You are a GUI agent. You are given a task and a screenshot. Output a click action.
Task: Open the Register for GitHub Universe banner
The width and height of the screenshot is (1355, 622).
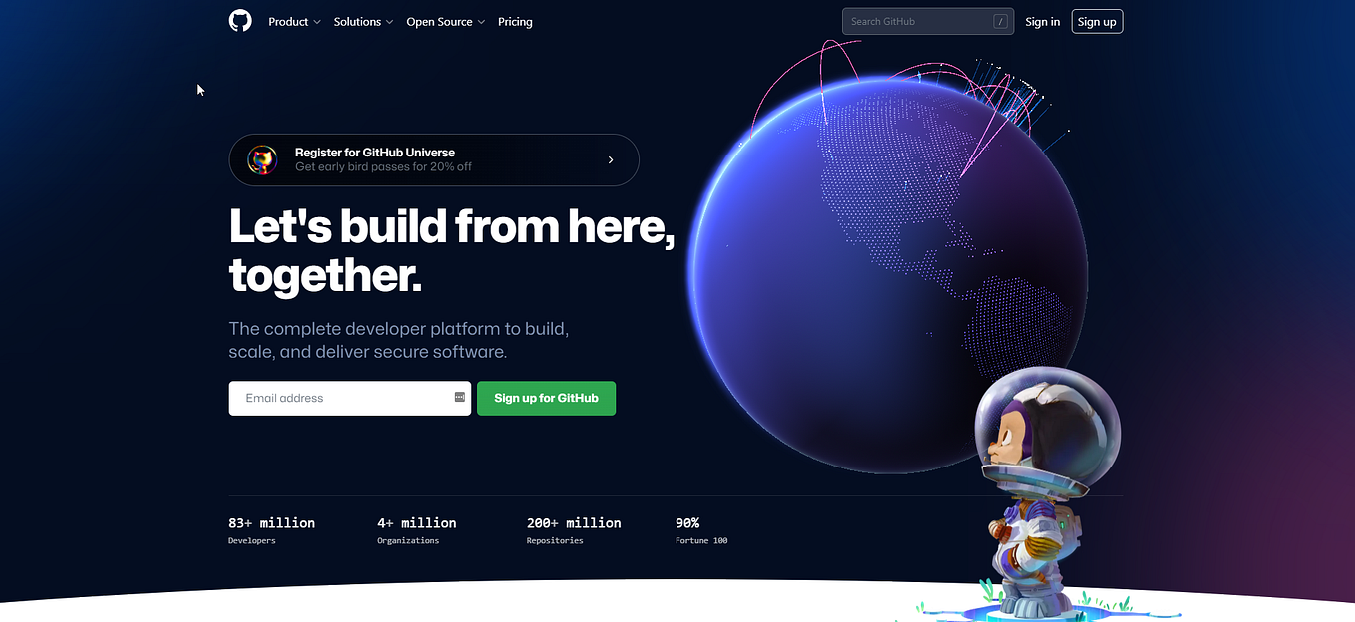pyautogui.click(x=434, y=159)
